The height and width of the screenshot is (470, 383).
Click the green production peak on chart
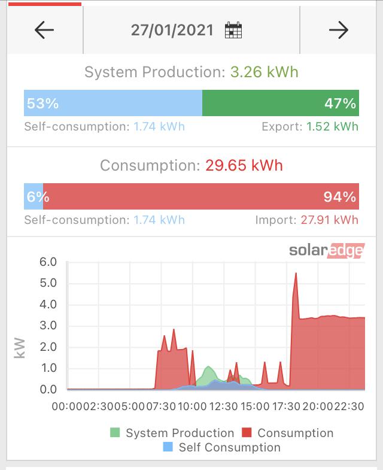coord(208,367)
